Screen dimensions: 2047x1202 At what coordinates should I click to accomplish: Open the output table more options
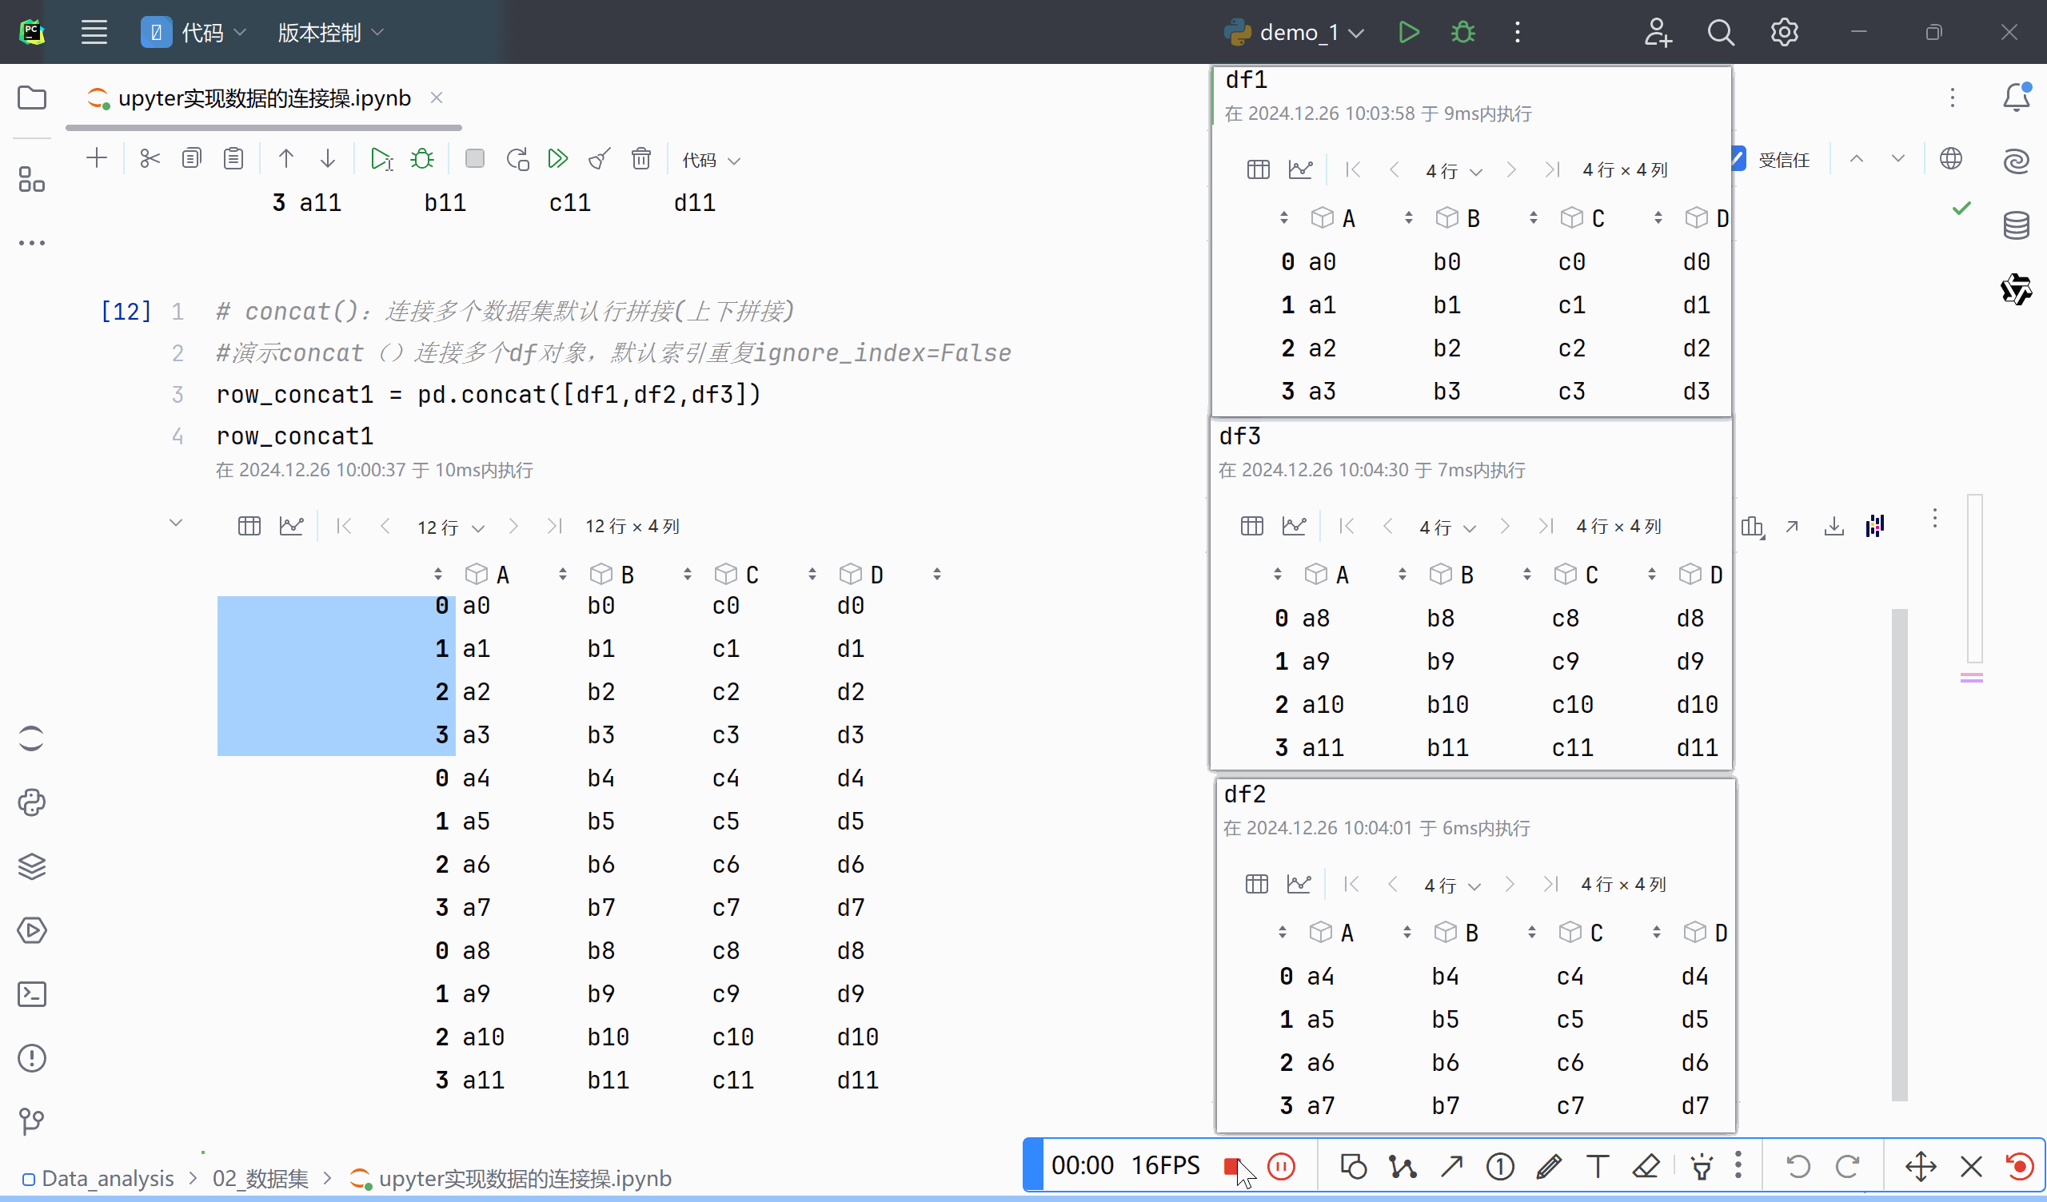1935,518
